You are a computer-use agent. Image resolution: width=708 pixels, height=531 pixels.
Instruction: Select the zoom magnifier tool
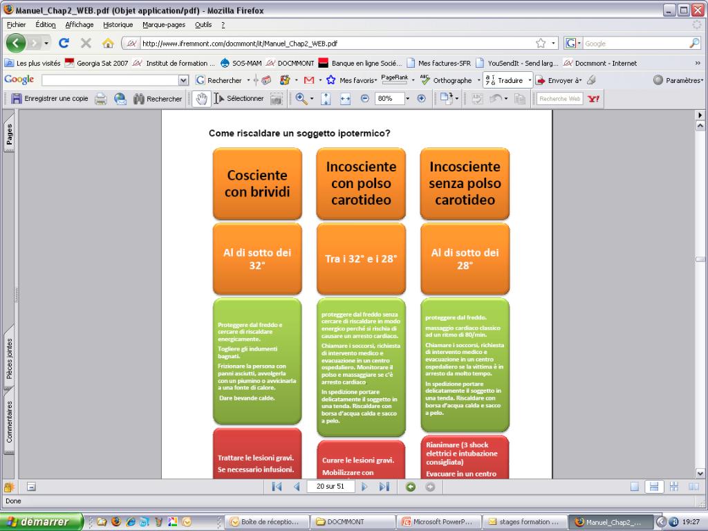coord(301,98)
